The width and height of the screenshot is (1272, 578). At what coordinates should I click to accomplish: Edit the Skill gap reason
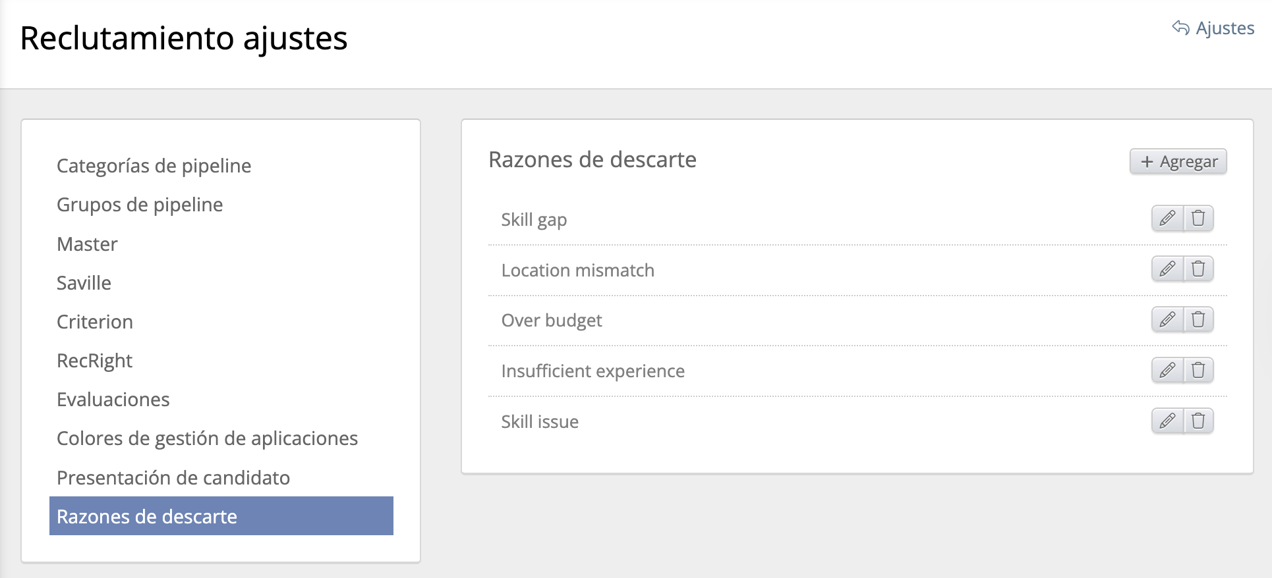1167,219
